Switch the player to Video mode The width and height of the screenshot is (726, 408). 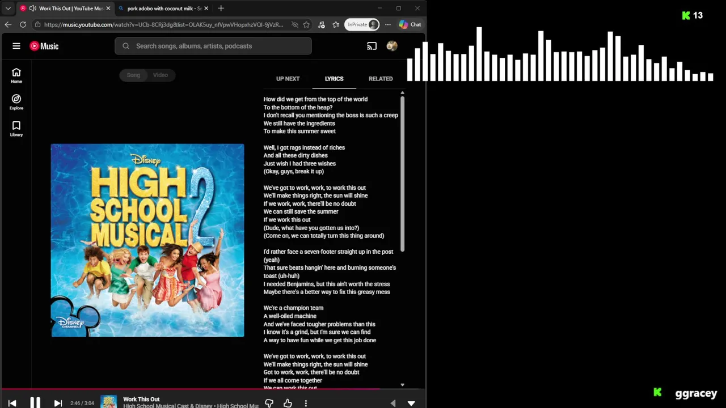(x=161, y=75)
